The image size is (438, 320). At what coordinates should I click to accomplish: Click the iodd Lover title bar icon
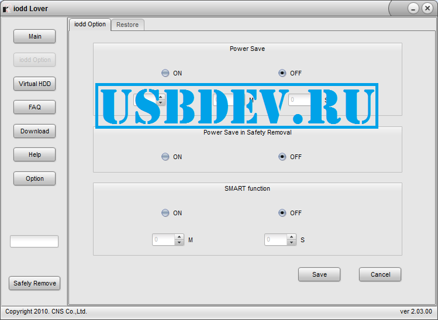tap(6, 9)
